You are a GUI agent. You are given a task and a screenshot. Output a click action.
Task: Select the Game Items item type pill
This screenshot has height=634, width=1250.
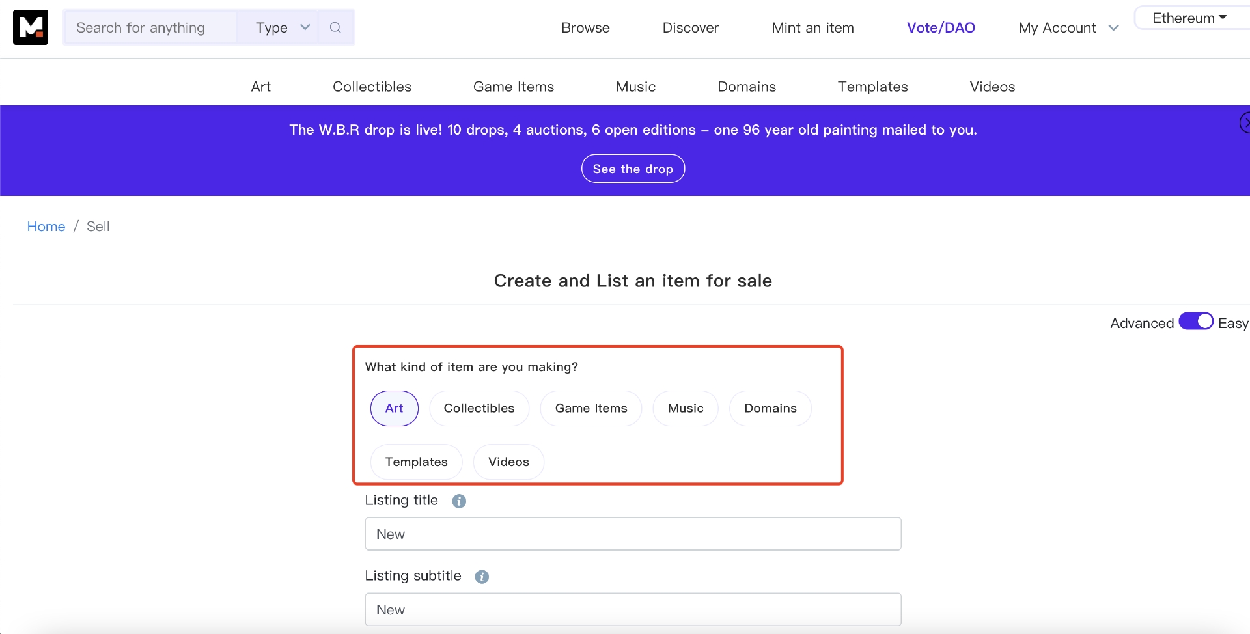point(591,408)
